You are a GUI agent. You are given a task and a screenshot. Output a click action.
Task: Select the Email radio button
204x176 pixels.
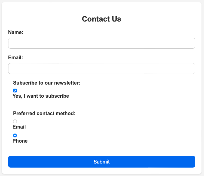(15, 121)
